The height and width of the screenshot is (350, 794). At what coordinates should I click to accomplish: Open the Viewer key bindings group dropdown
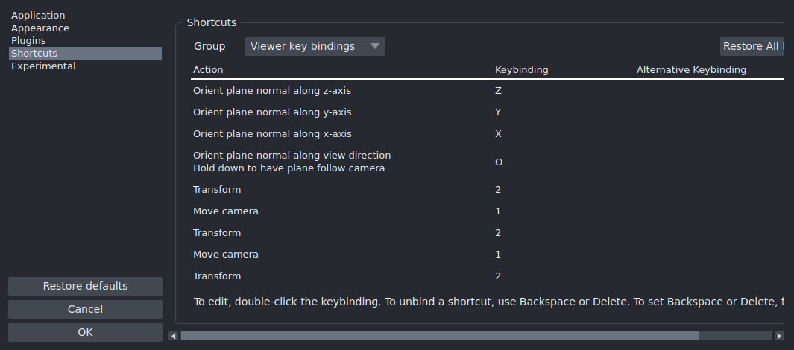coord(314,46)
